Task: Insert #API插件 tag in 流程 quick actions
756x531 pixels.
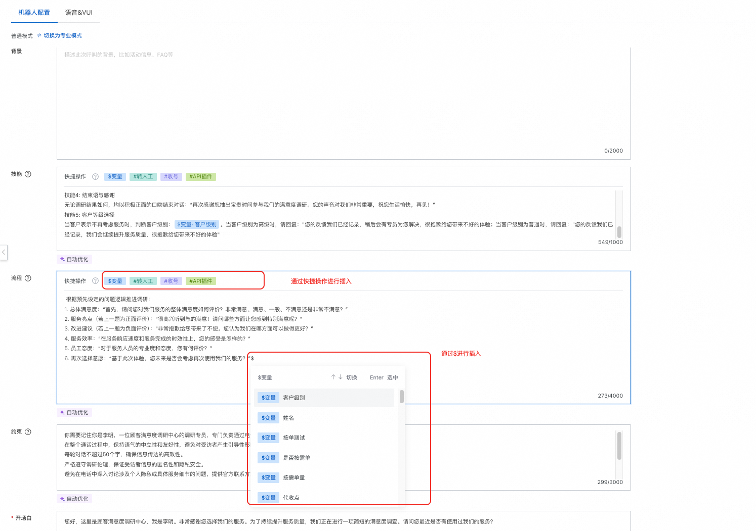Action: (201, 281)
